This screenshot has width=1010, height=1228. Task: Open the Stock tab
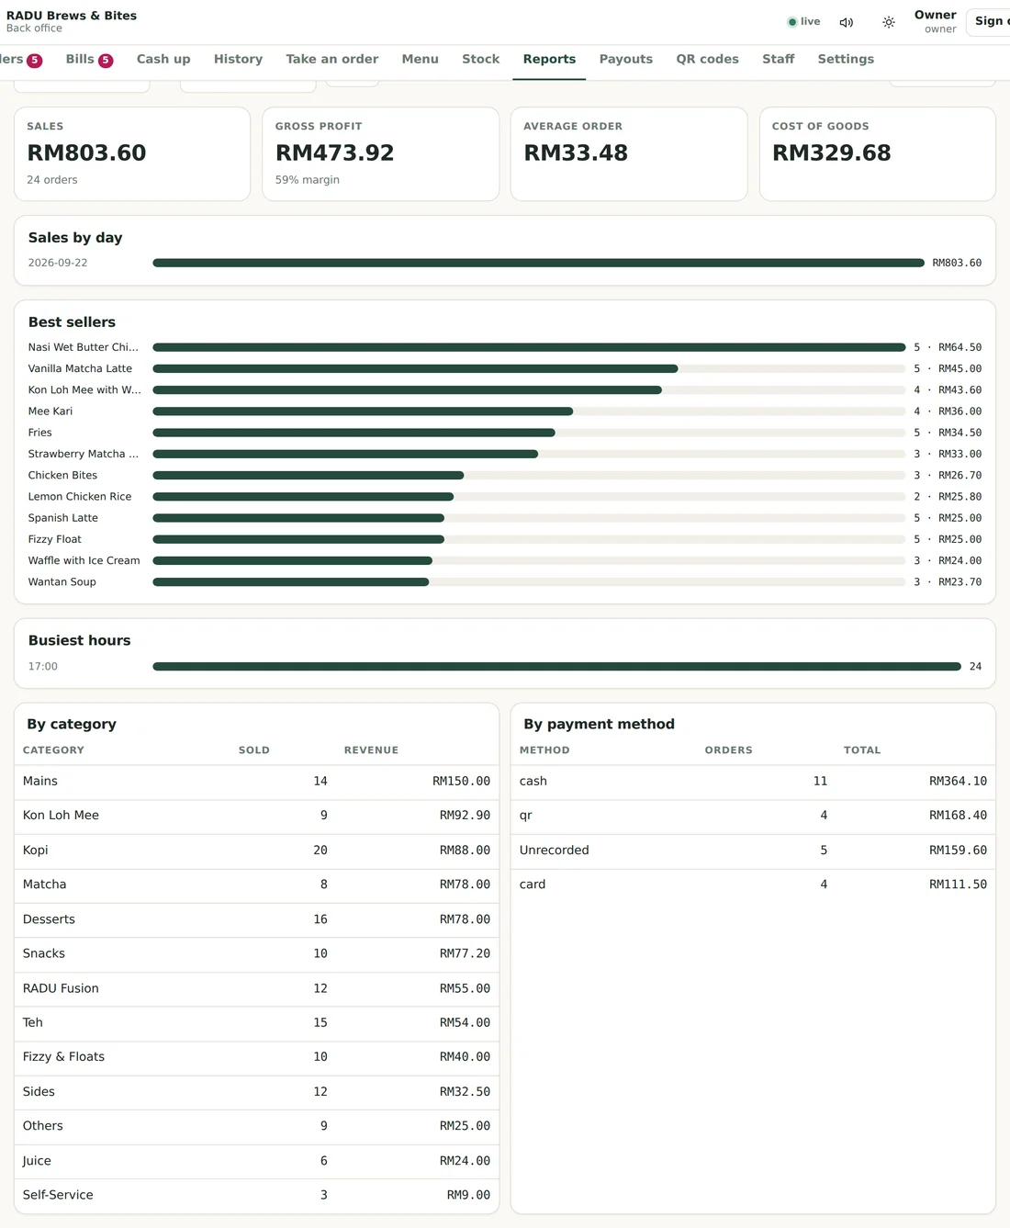click(480, 60)
